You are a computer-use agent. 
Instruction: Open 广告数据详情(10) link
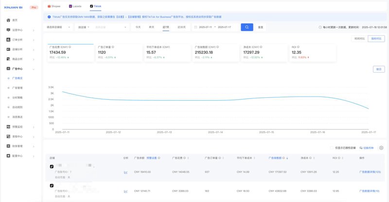point(370,191)
